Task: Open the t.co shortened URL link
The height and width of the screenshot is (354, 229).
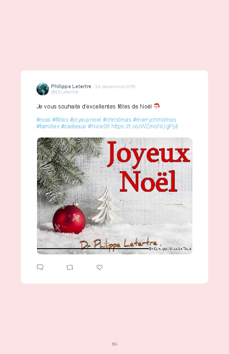Action: tap(144, 127)
